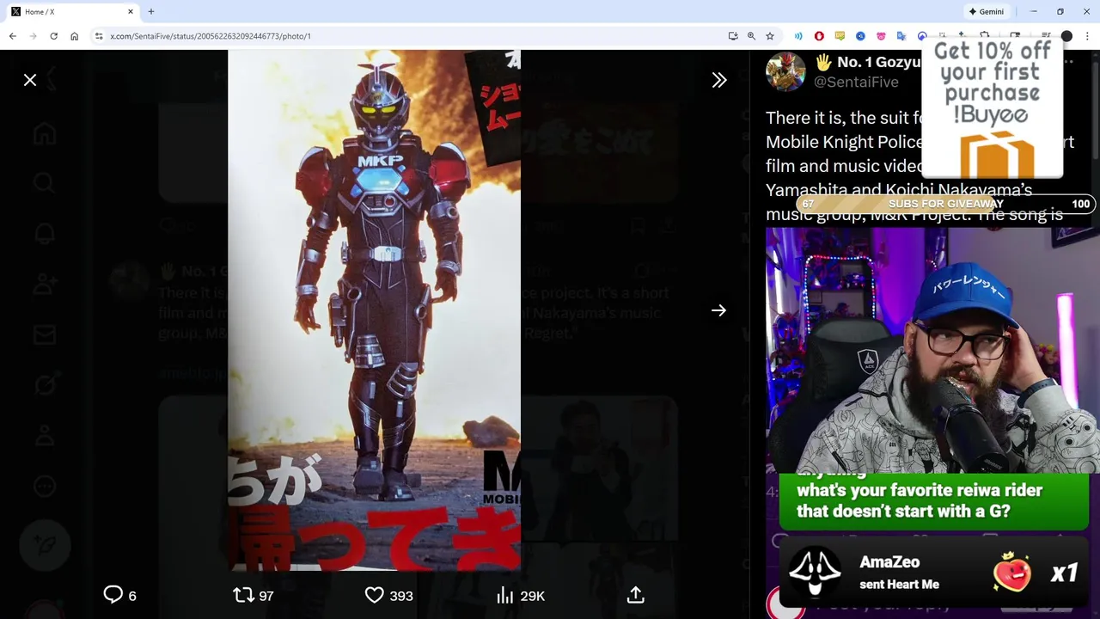
Task: Open the yellow checkmark extension icon
Action: coord(840,36)
